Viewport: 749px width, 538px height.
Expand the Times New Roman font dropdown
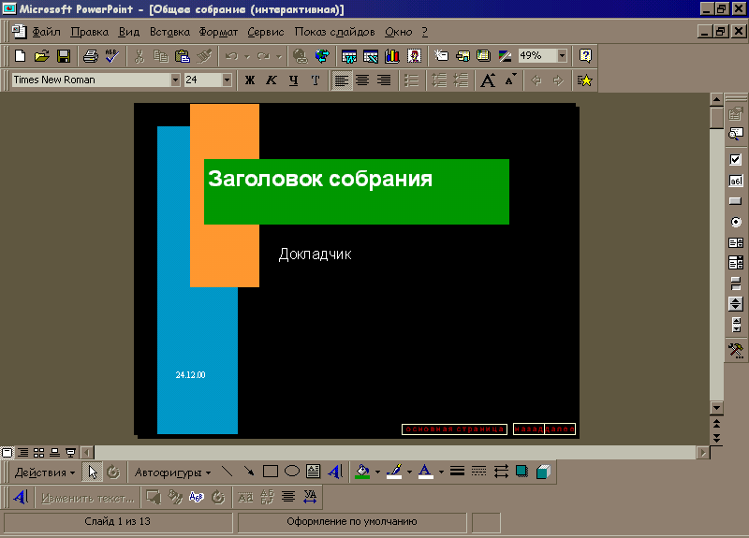pyautogui.click(x=175, y=80)
